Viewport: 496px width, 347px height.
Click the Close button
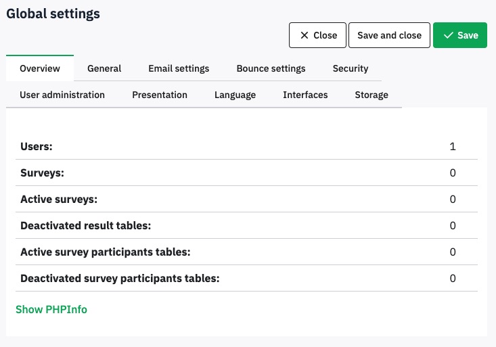pyautogui.click(x=317, y=35)
